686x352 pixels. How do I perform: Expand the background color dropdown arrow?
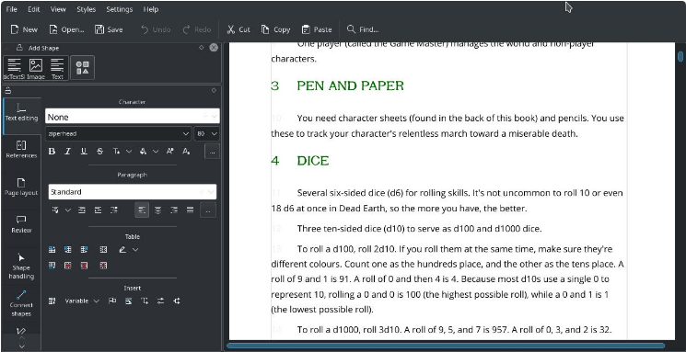(156, 151)
